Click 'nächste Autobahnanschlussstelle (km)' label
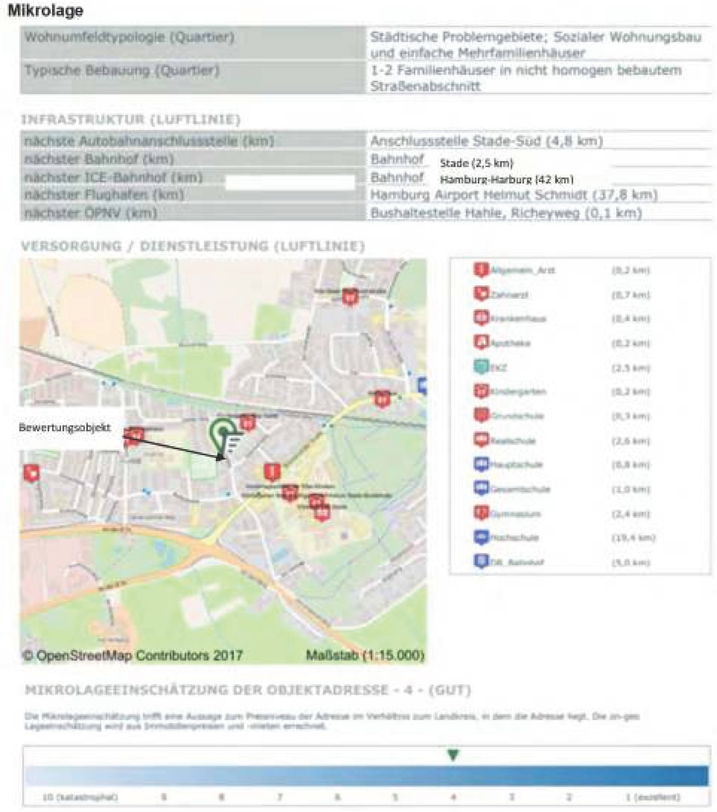This screenshot has height=812, width=717. click(x=149, y=141)
